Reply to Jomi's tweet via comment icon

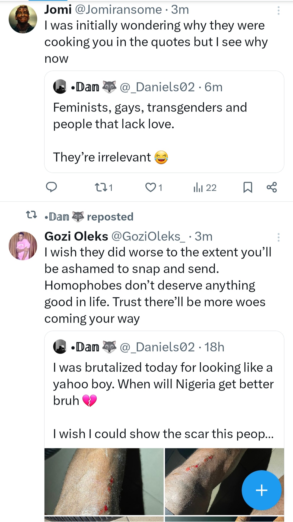coord(51,187)
